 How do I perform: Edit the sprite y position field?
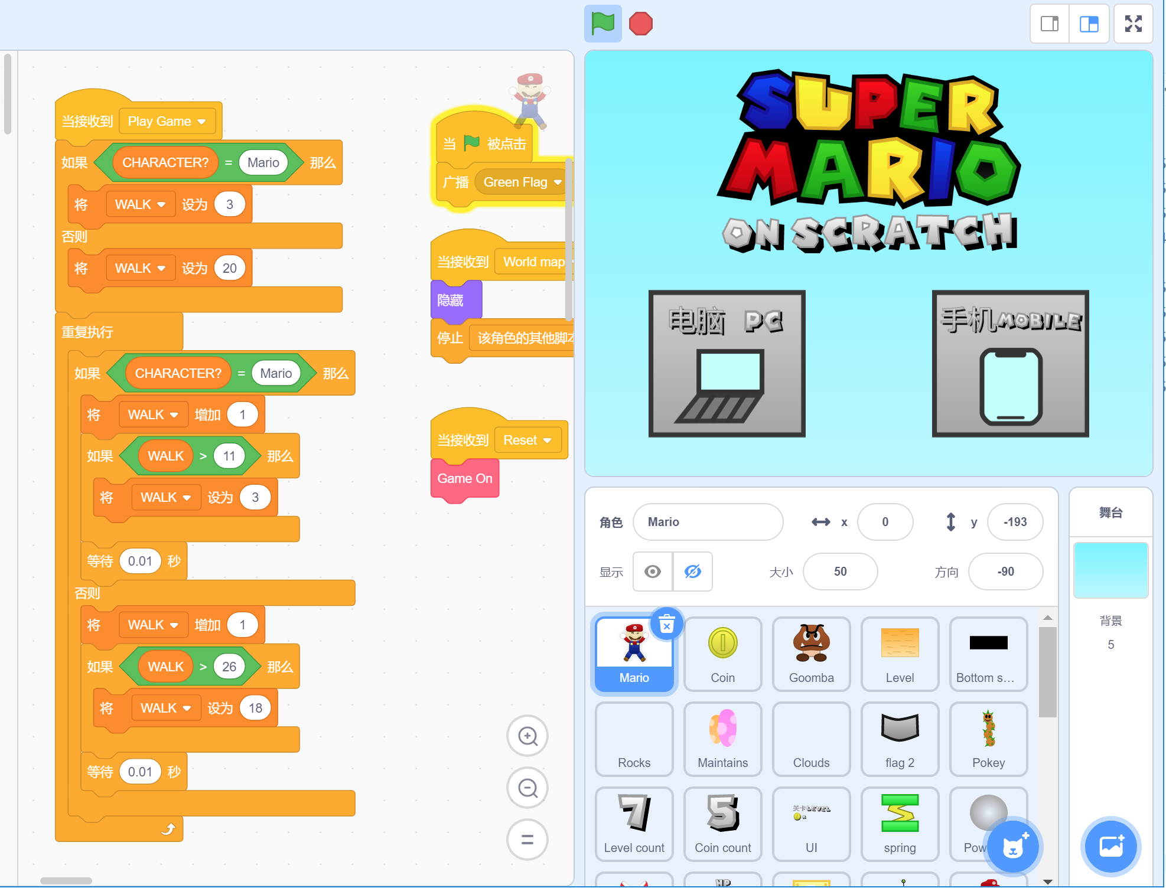tap(1015, 522)
